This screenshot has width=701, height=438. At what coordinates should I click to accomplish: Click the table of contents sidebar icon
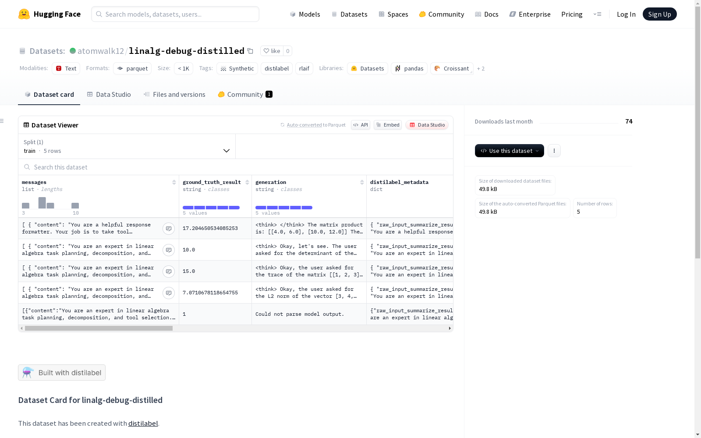[2, 121]
